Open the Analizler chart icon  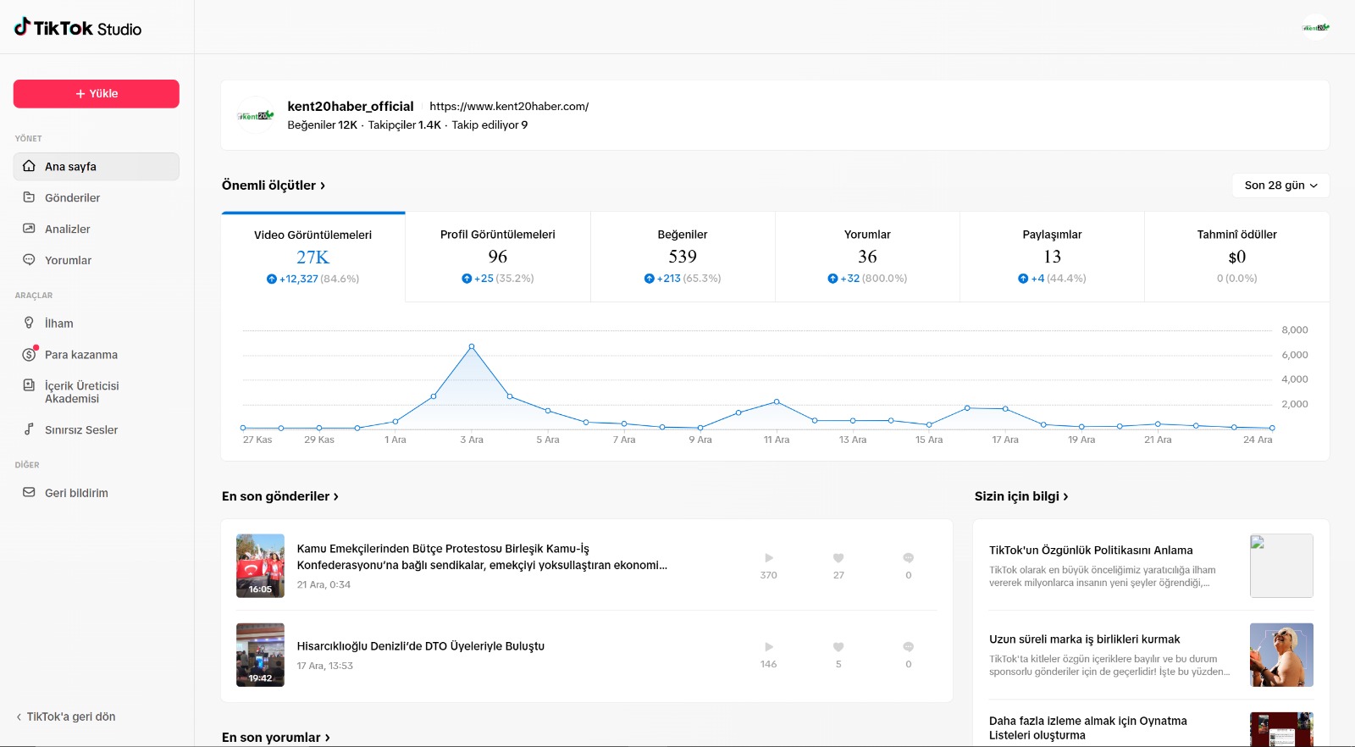(x=29, y=229)
